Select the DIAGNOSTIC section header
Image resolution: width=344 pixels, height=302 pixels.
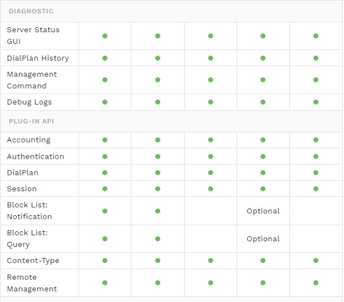31,11
